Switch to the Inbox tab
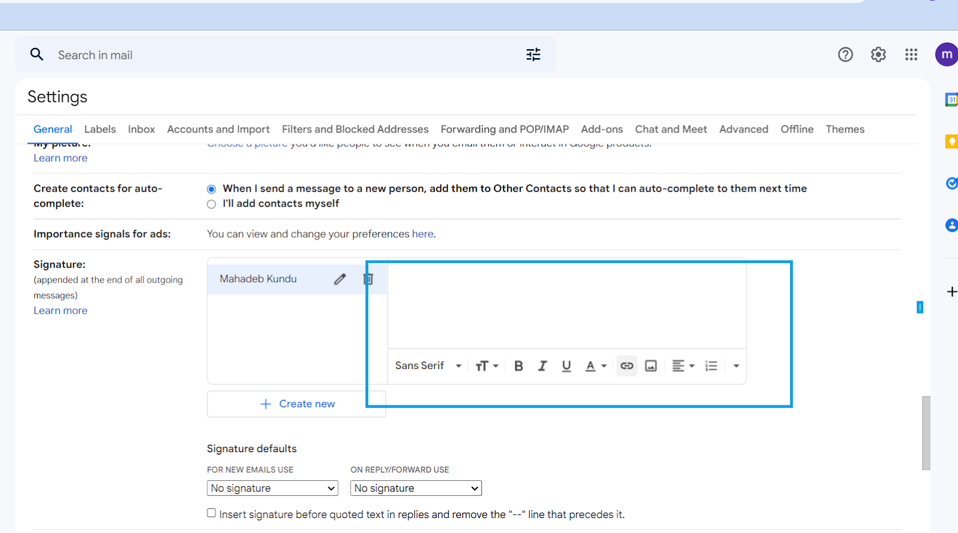Image resolution: width=958 pixels, height=533 pixels. [141, 129]
